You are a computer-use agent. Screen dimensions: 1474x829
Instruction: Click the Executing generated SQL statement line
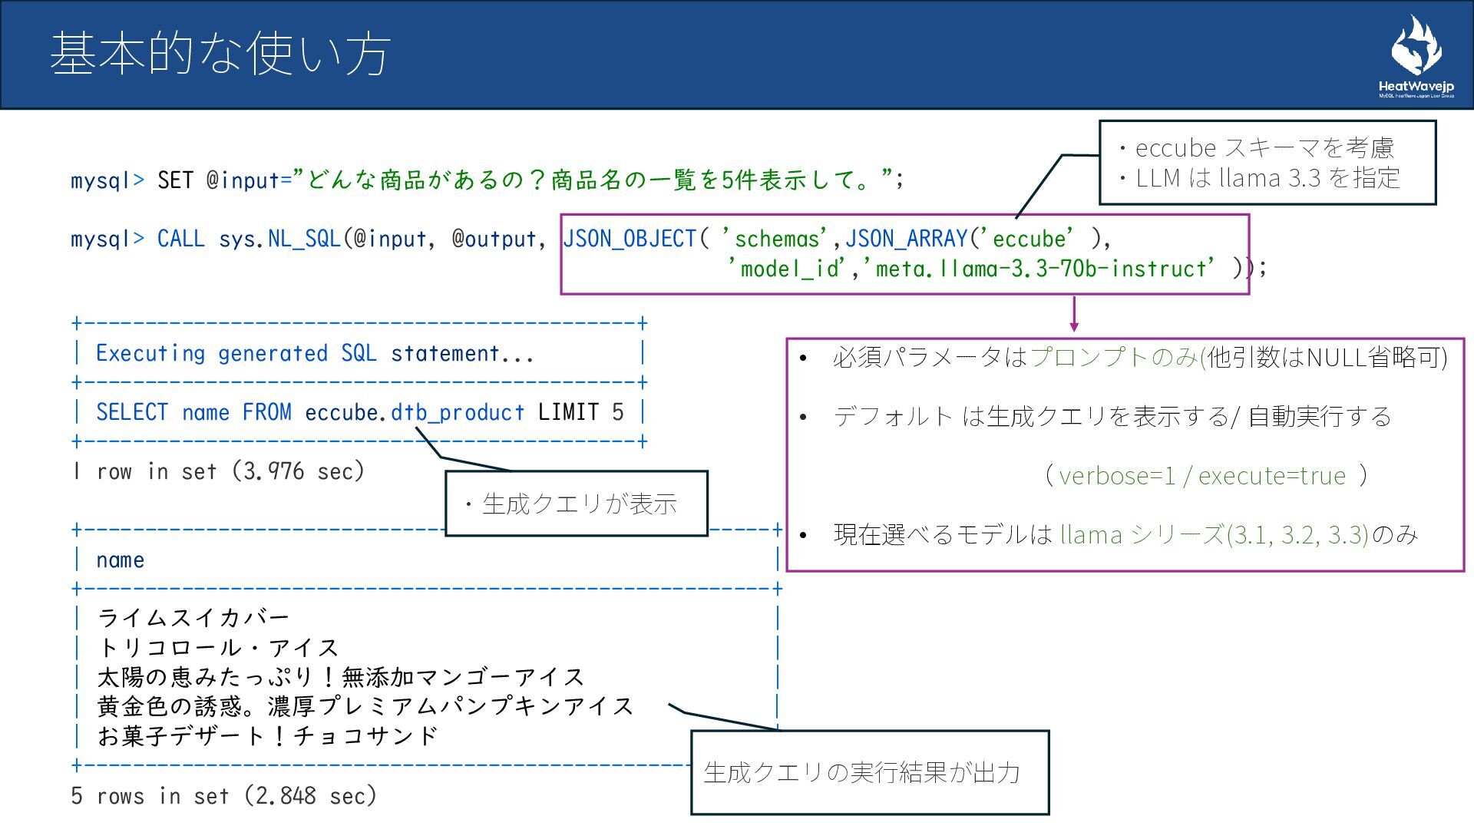pyautogui.click(x=315, y=353)
